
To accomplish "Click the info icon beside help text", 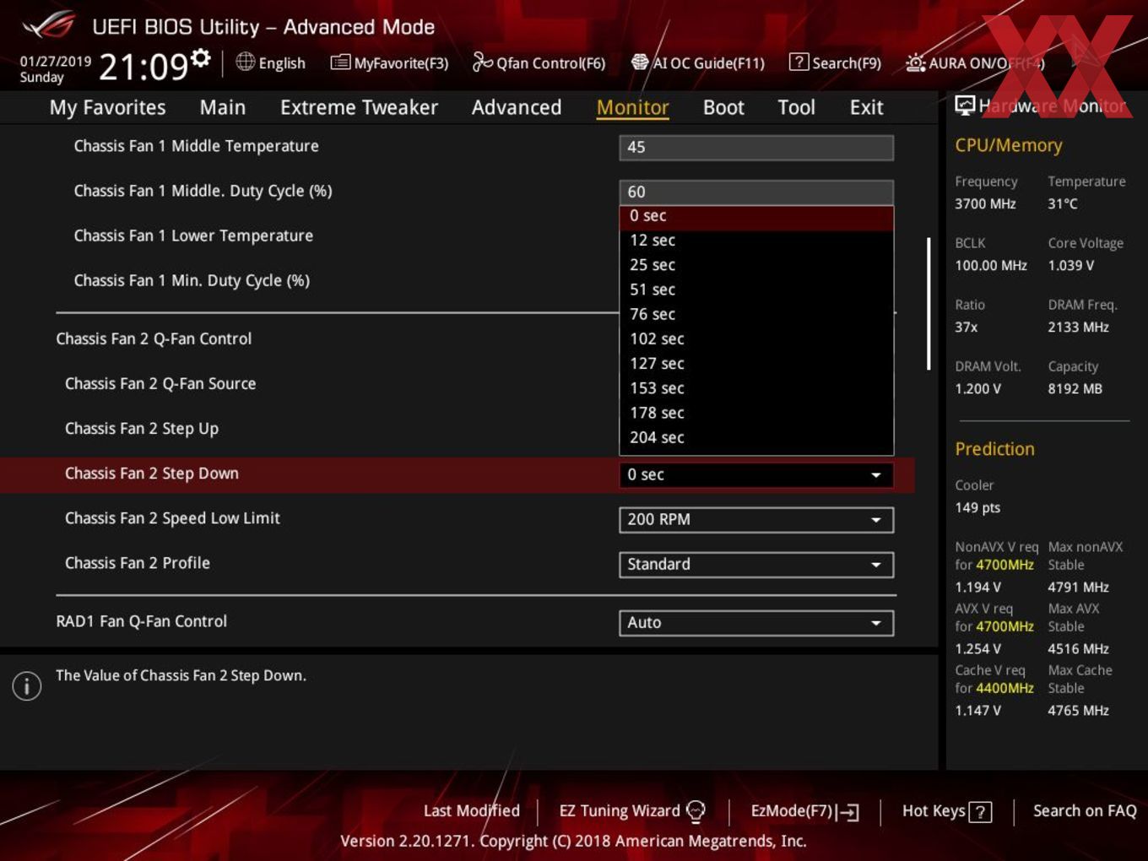I will coord(27,685).
